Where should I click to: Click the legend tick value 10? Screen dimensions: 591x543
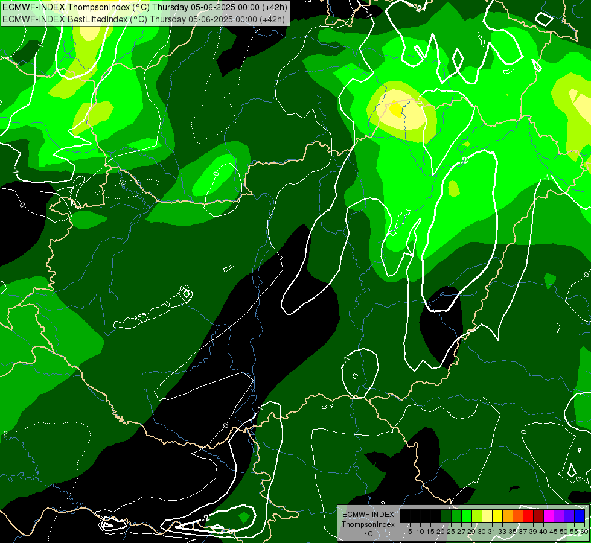[420, 532]
